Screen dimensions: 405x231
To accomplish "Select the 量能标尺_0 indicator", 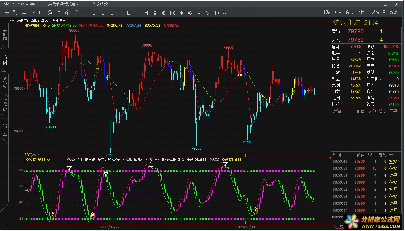I will pyautogui.click(x=143, y=159).
